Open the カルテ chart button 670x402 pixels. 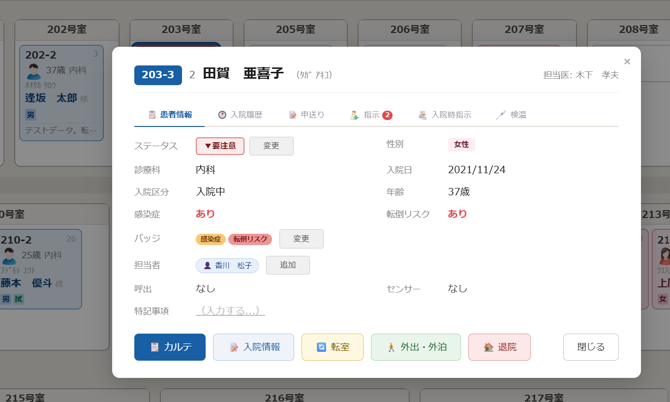click(170, 347)
